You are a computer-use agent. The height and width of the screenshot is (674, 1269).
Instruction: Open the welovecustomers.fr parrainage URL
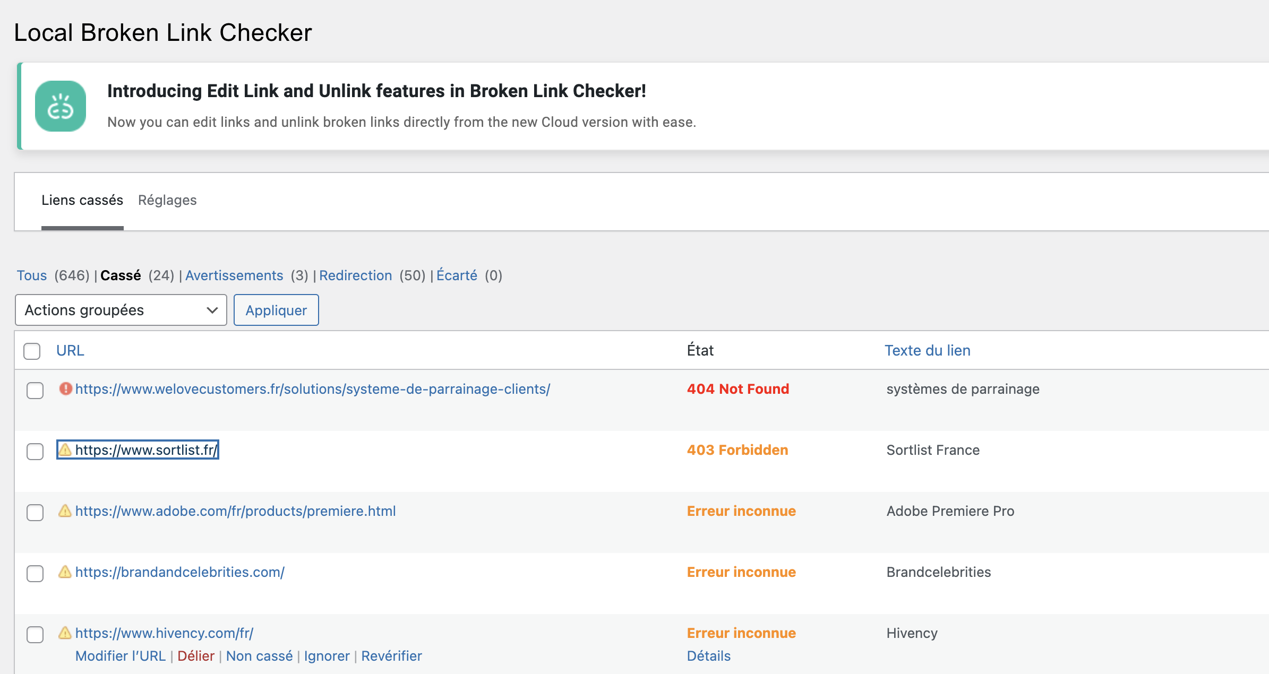[x=313, y=389]
